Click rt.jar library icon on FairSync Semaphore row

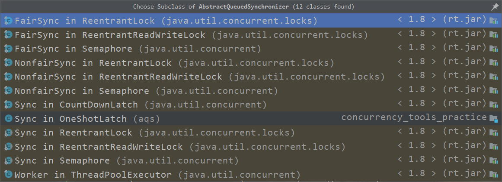tap(493, 49)
